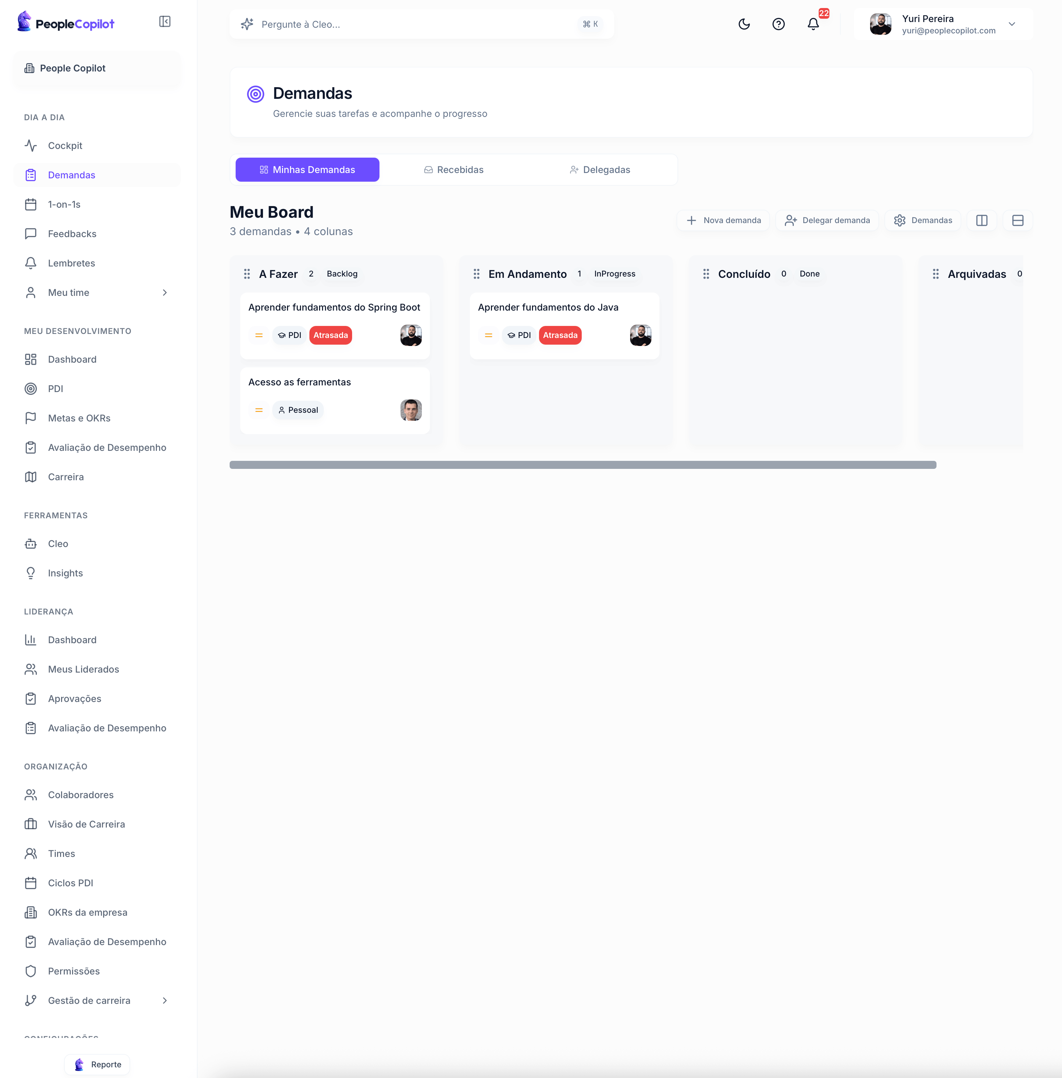Open Aprovações in sidebar

pos(97,699)
